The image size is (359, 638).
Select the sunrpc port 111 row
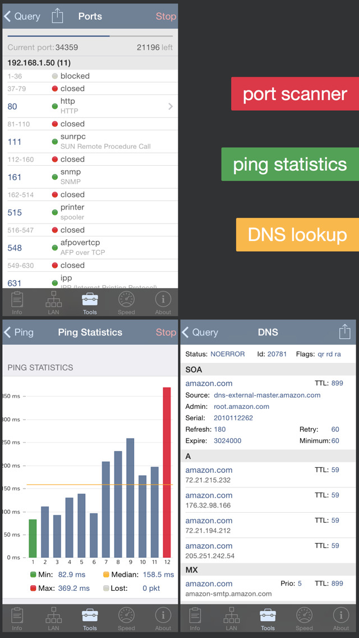90,142
